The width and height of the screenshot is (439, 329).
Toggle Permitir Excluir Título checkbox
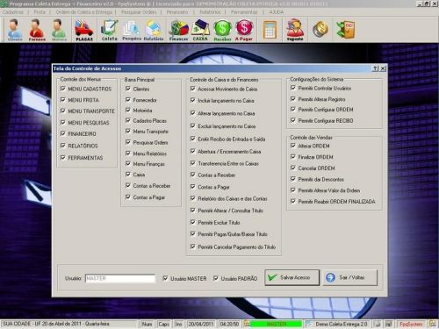192,222
